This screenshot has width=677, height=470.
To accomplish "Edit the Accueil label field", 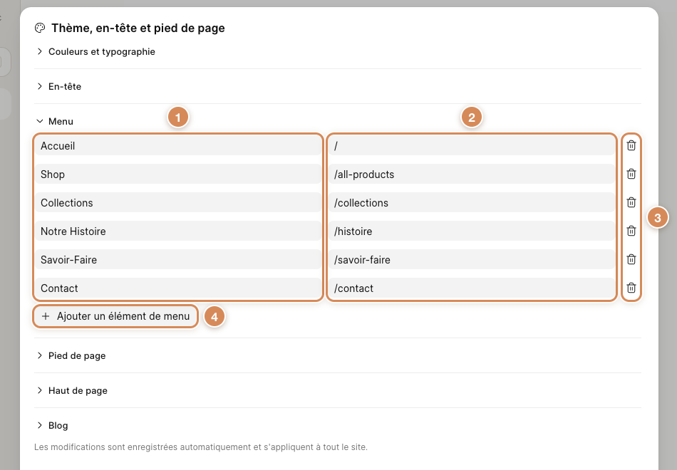I will [178, 146].
